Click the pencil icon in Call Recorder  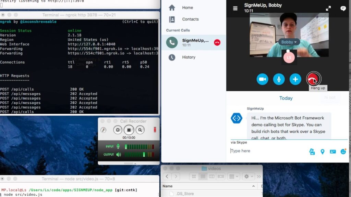[x=103, y=130]
